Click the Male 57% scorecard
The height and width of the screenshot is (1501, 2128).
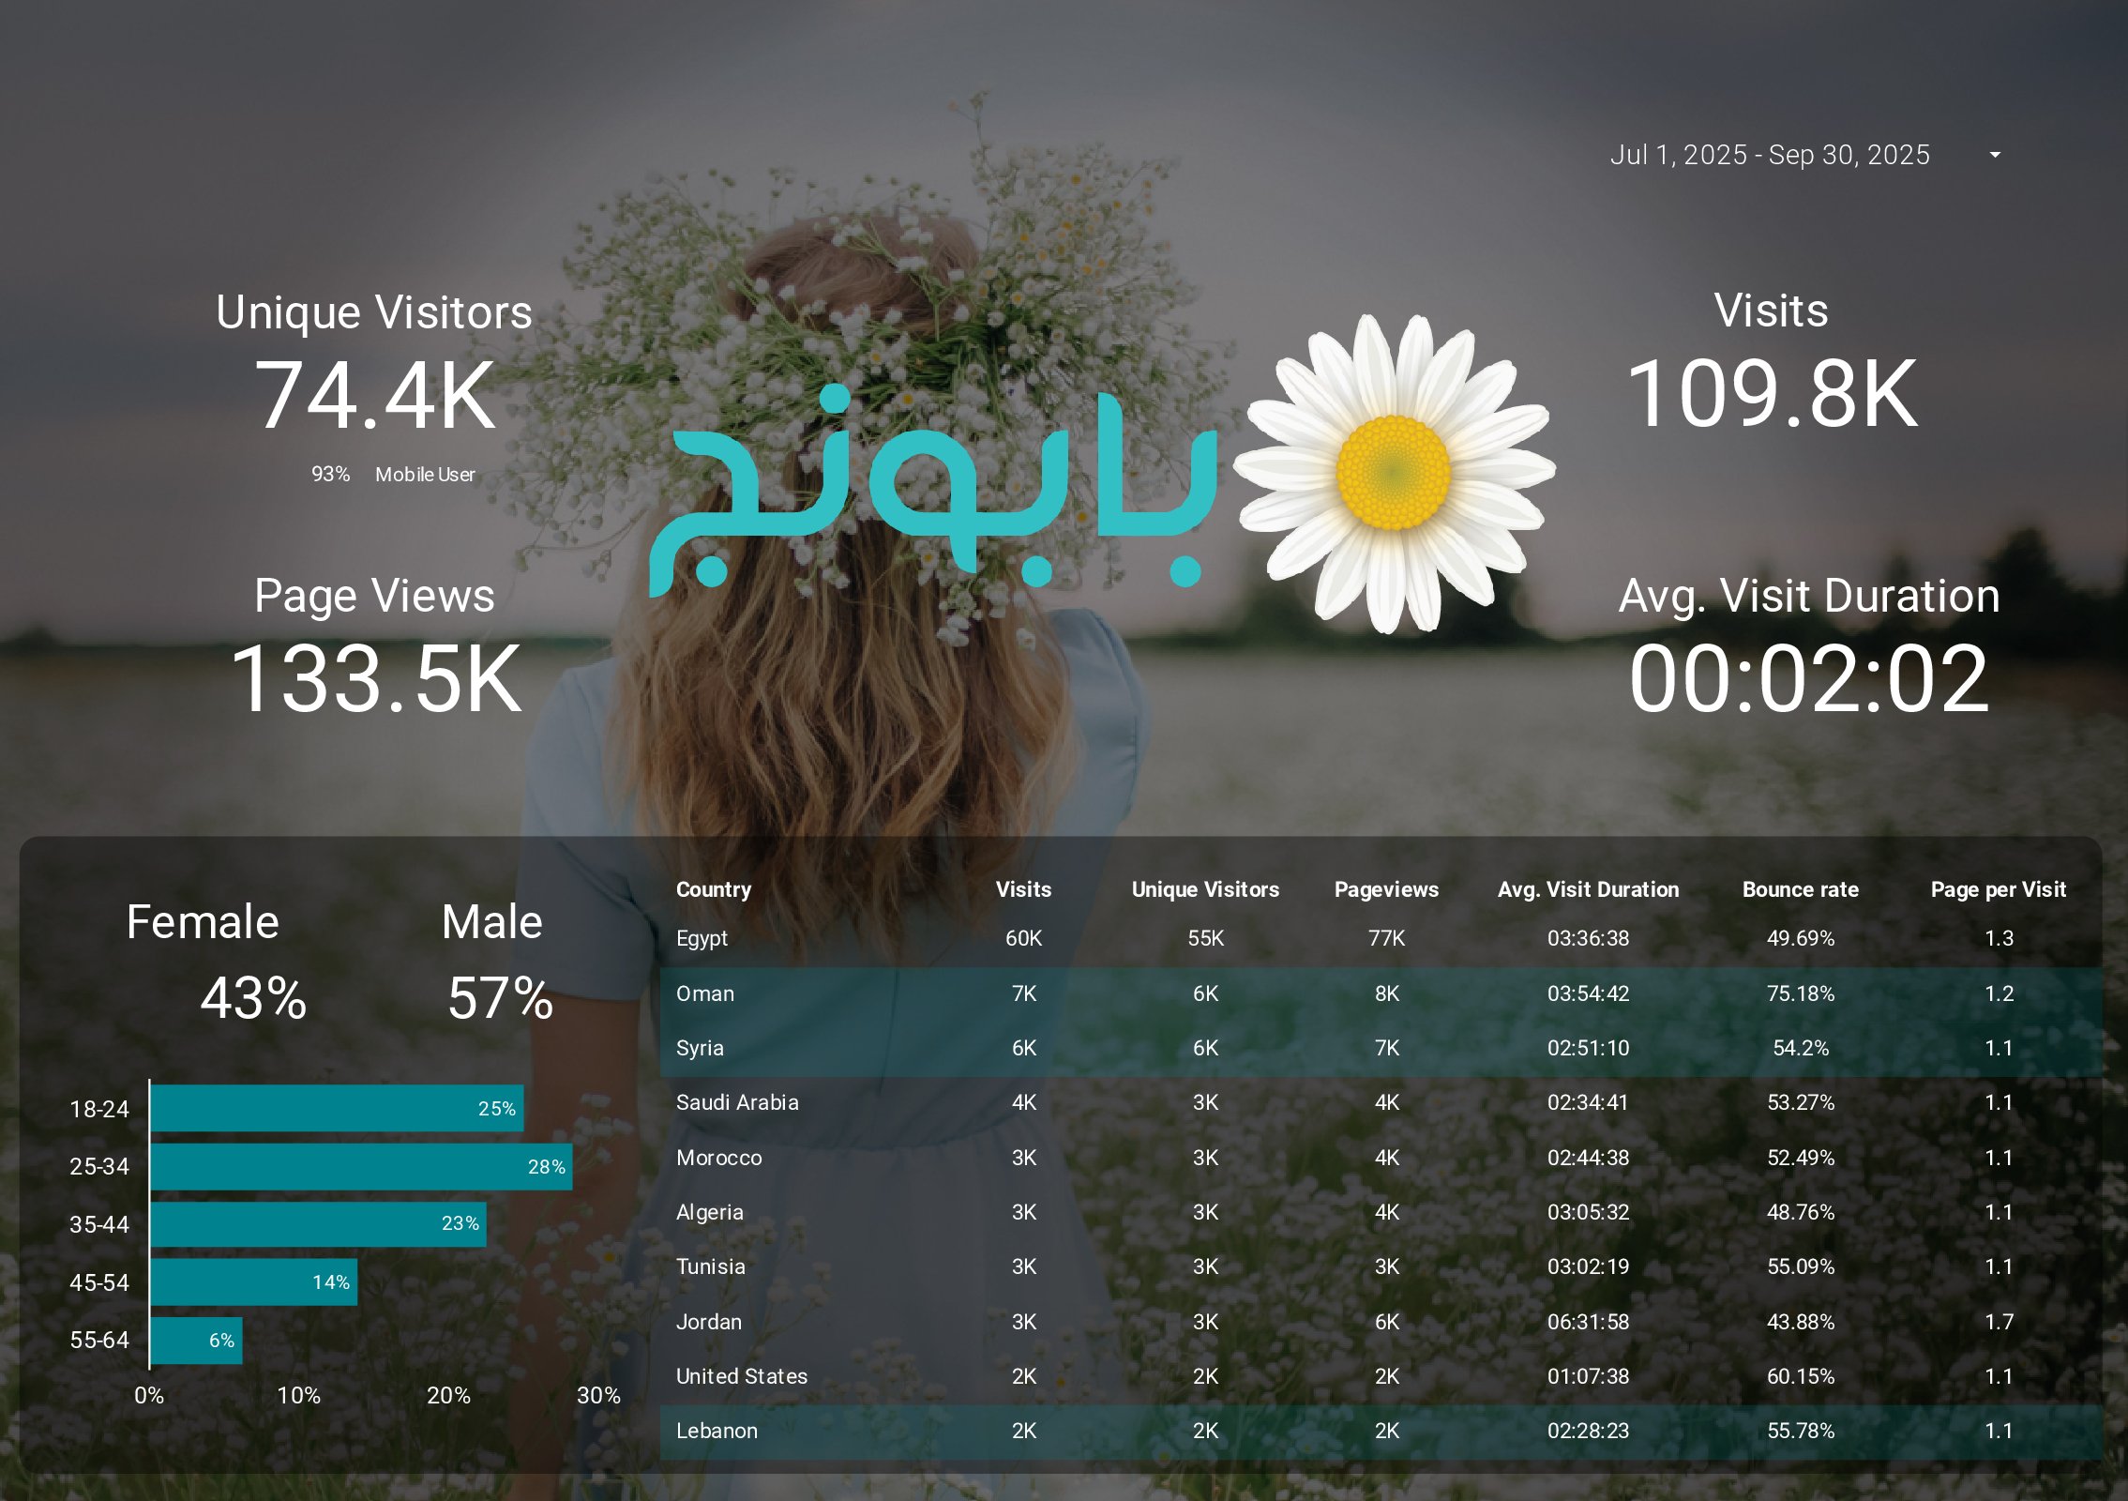click(499, 997)
